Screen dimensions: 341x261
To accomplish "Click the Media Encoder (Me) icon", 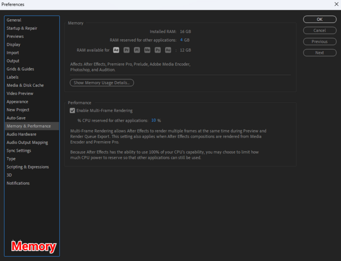I will (147, 50).
